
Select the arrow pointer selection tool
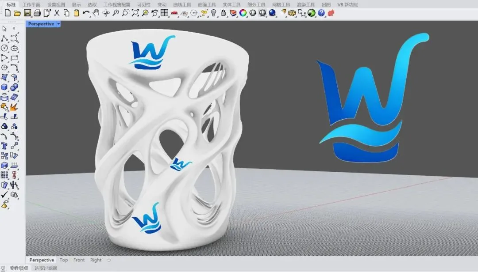point(4,29)
